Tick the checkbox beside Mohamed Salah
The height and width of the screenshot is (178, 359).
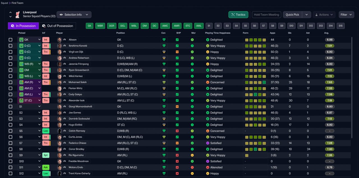tap(10, 82)
